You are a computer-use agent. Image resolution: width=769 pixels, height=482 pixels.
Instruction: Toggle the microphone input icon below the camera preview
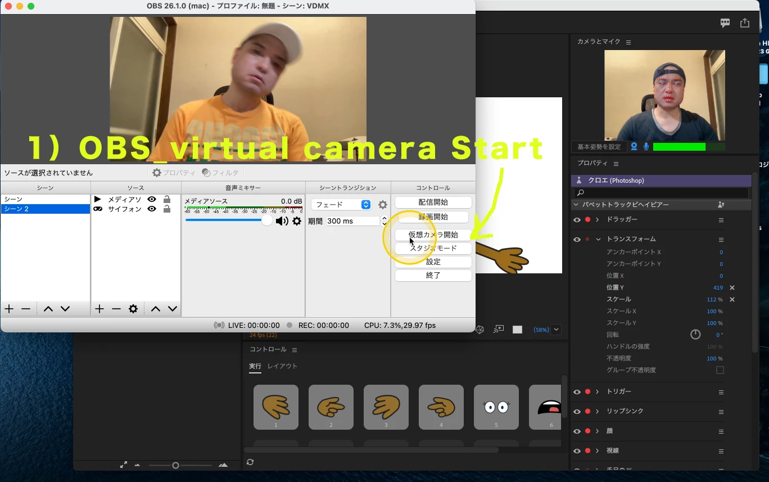click(x=646, y=147)
